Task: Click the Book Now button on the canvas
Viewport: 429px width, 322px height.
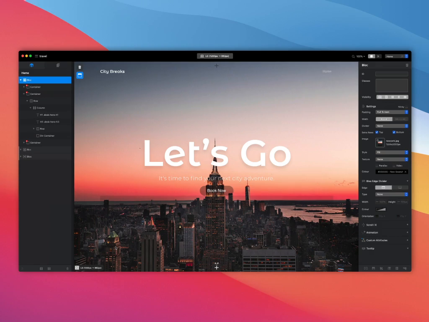Action: click(217, 191)
